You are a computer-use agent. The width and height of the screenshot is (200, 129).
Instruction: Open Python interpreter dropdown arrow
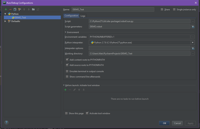(x=193, y=42)
